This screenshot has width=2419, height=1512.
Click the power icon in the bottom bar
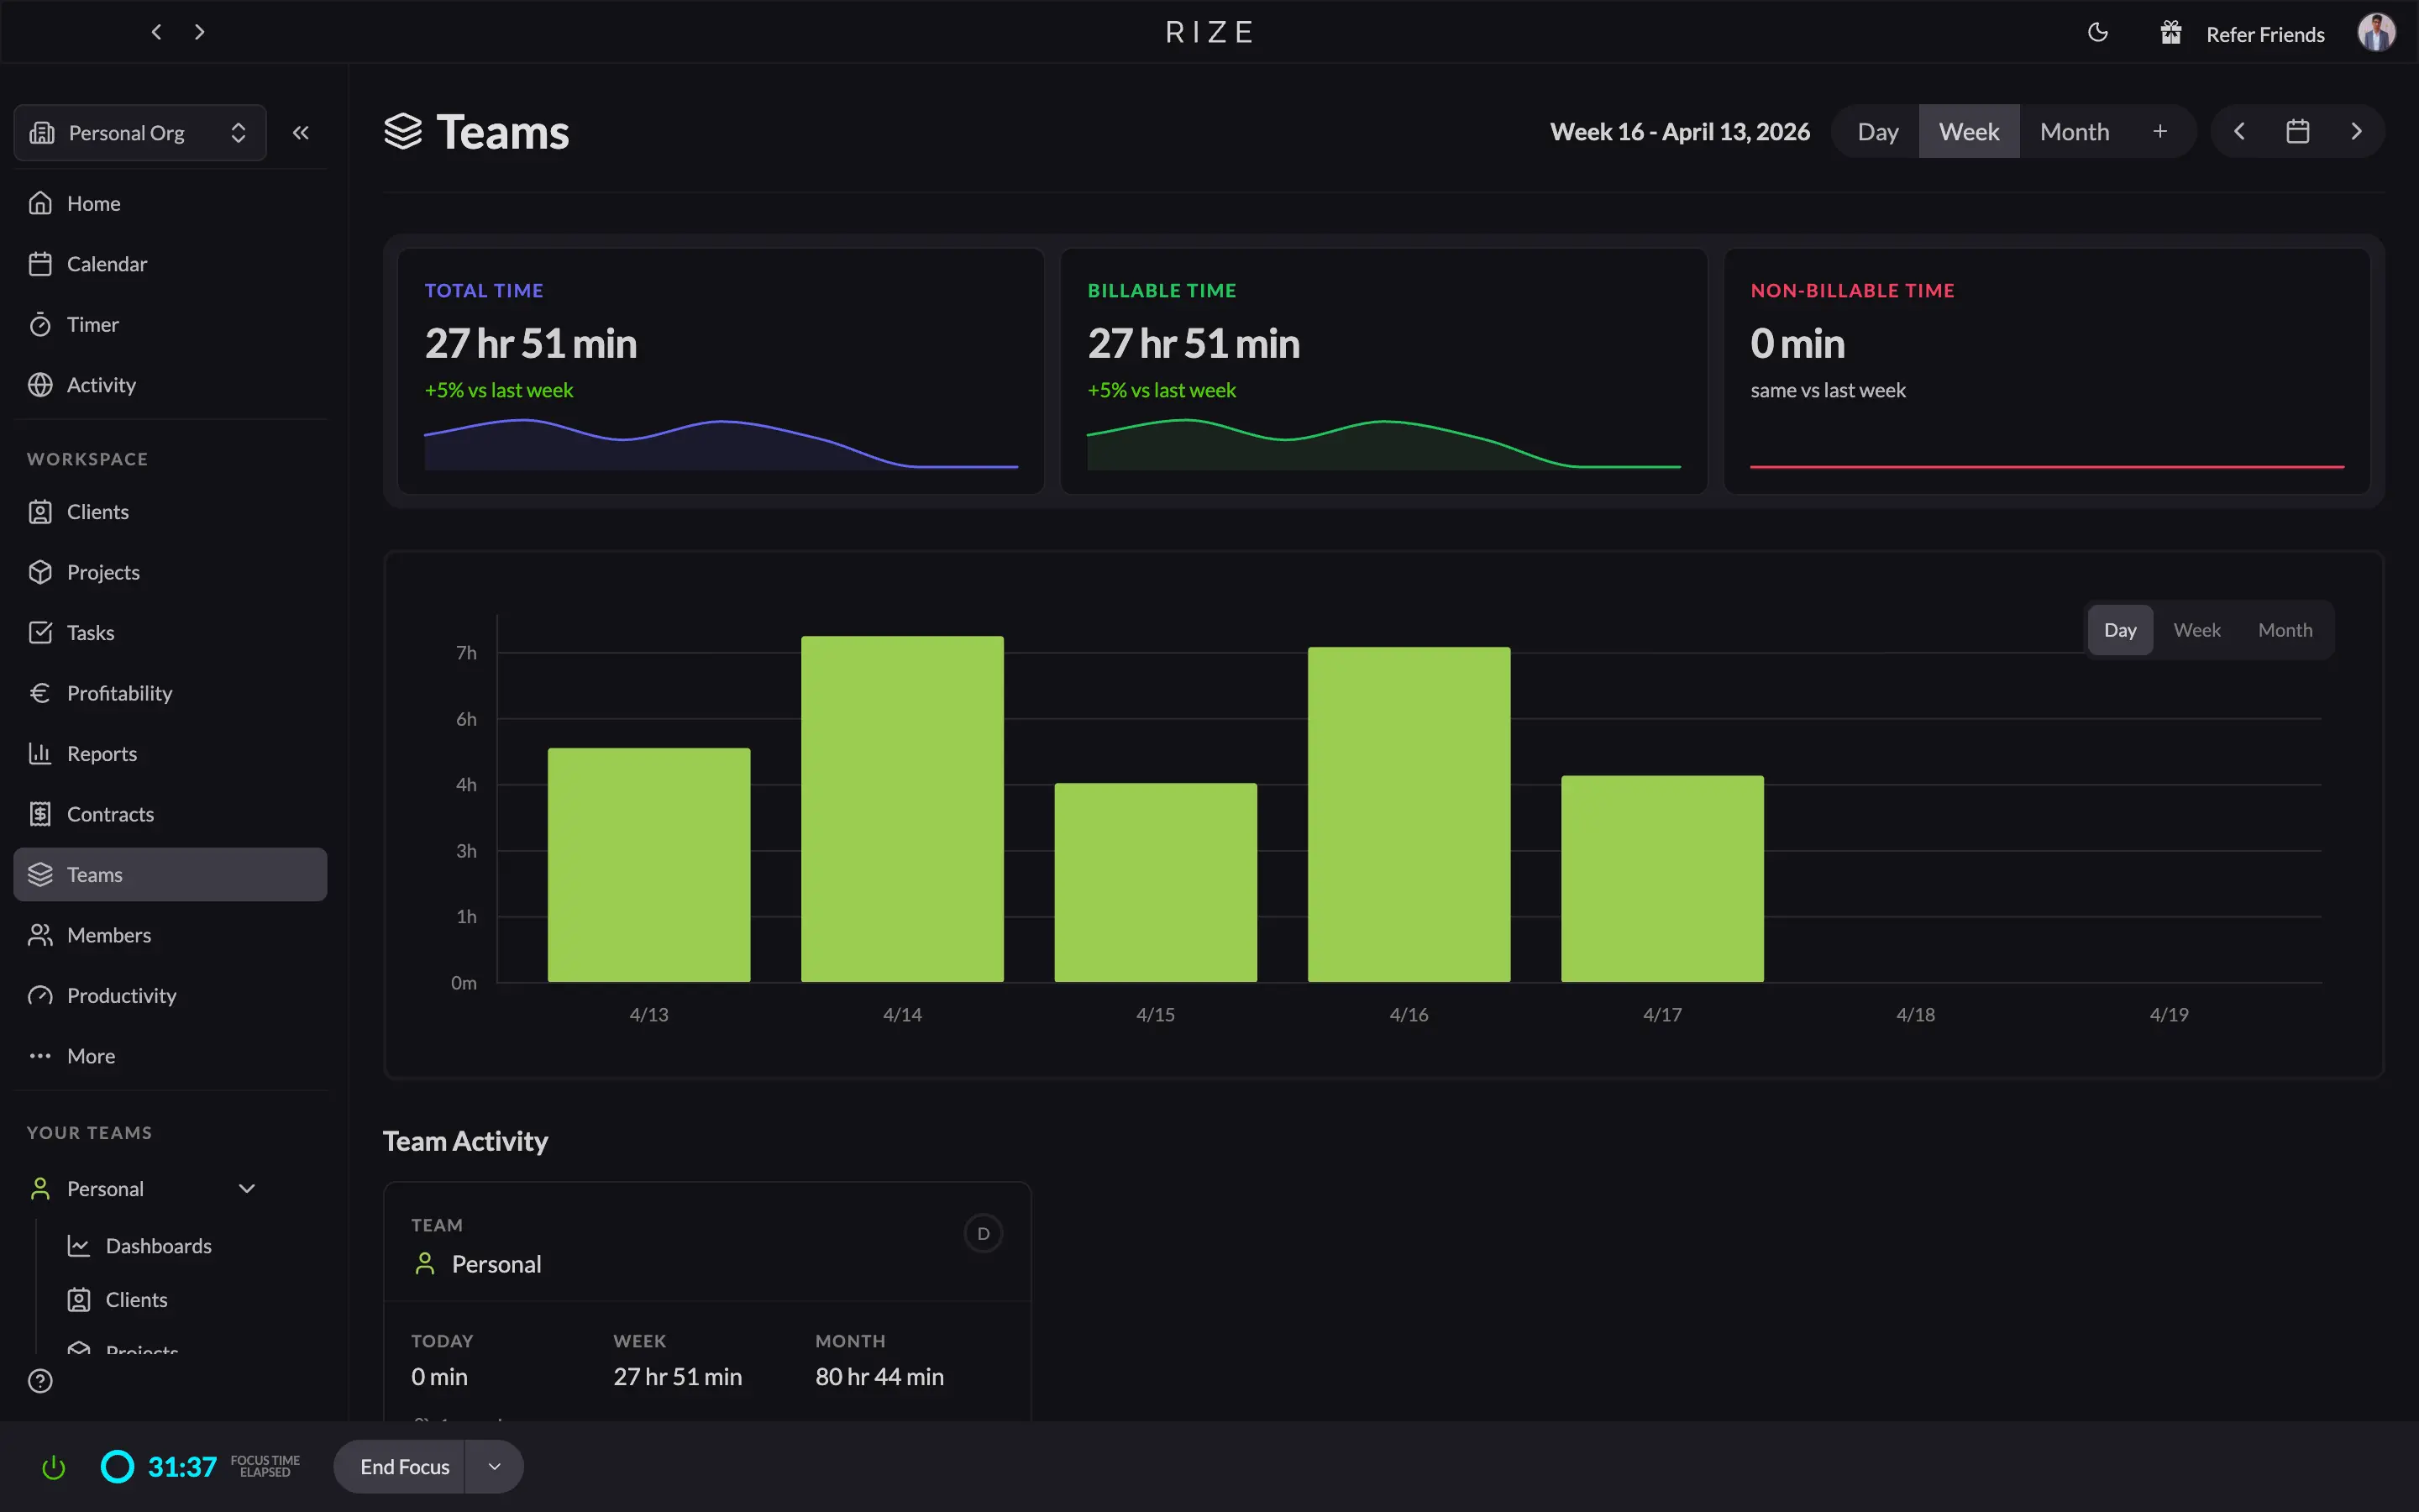click(54, 1467)
